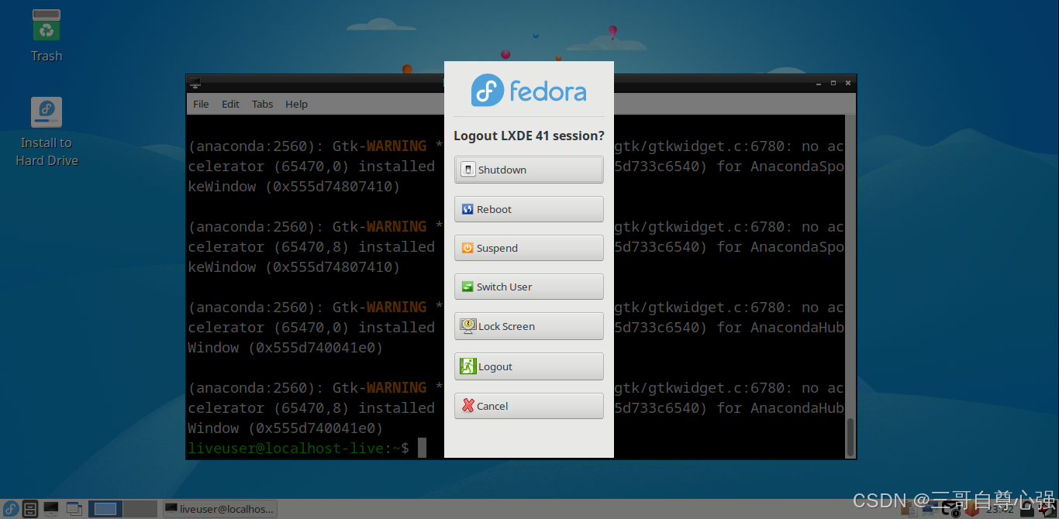The image size is (1059, 519).
Task: Open the Help menu in terminal
Action: pos(296,104)
